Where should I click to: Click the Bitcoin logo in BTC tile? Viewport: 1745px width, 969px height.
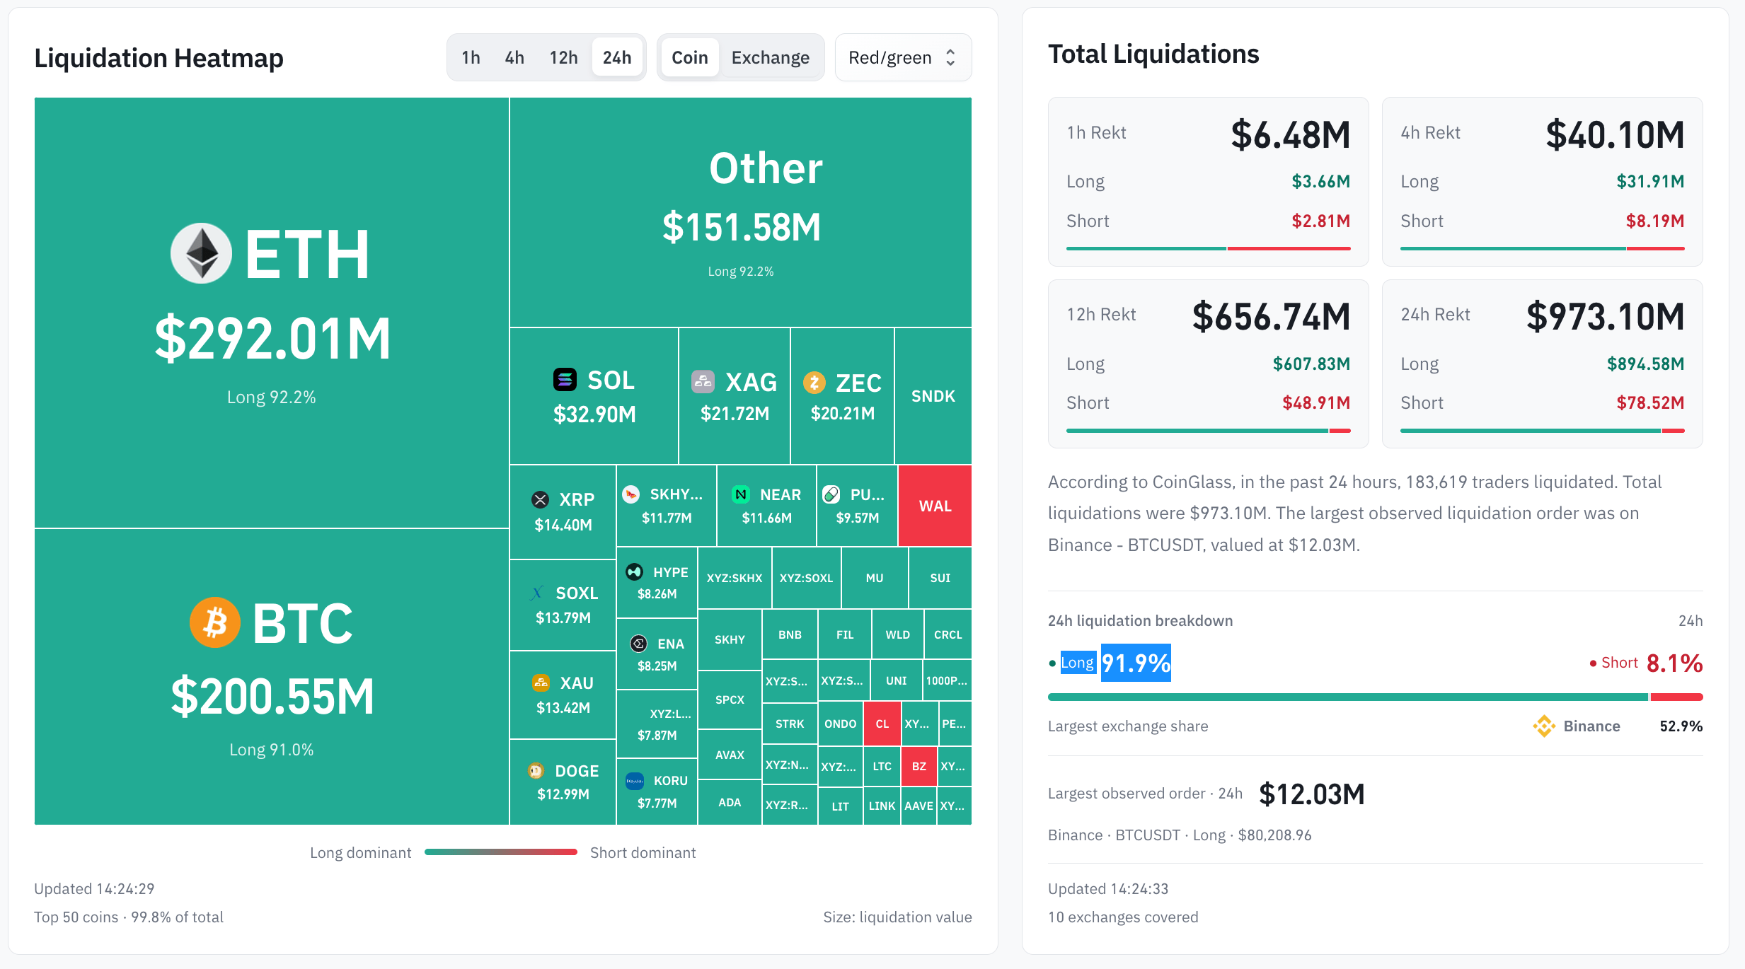click(215, 622)
